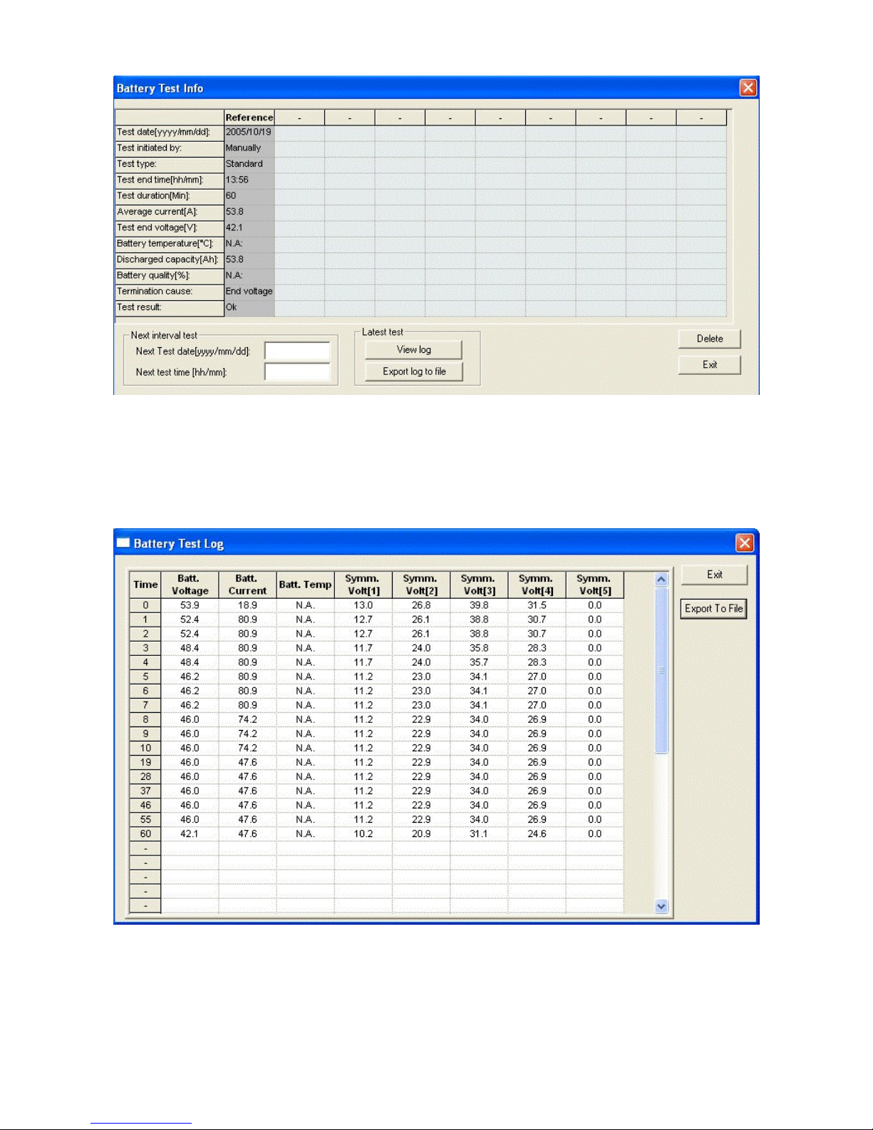Focus the Next Test date input field
Viewport: 873px width, 1130px height.
297,351
